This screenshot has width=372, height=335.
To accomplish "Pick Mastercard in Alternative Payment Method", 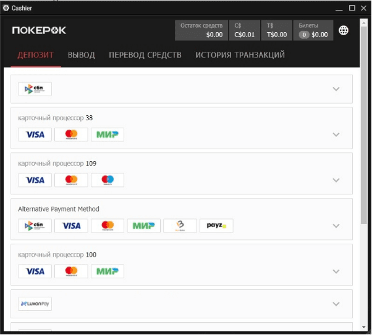I will tap(108, 226).
